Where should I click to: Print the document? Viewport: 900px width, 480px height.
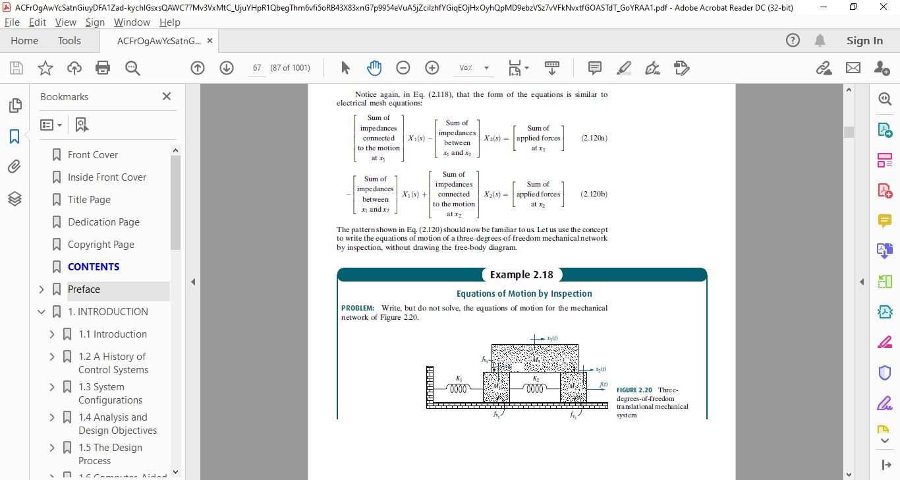click(103, 68)
